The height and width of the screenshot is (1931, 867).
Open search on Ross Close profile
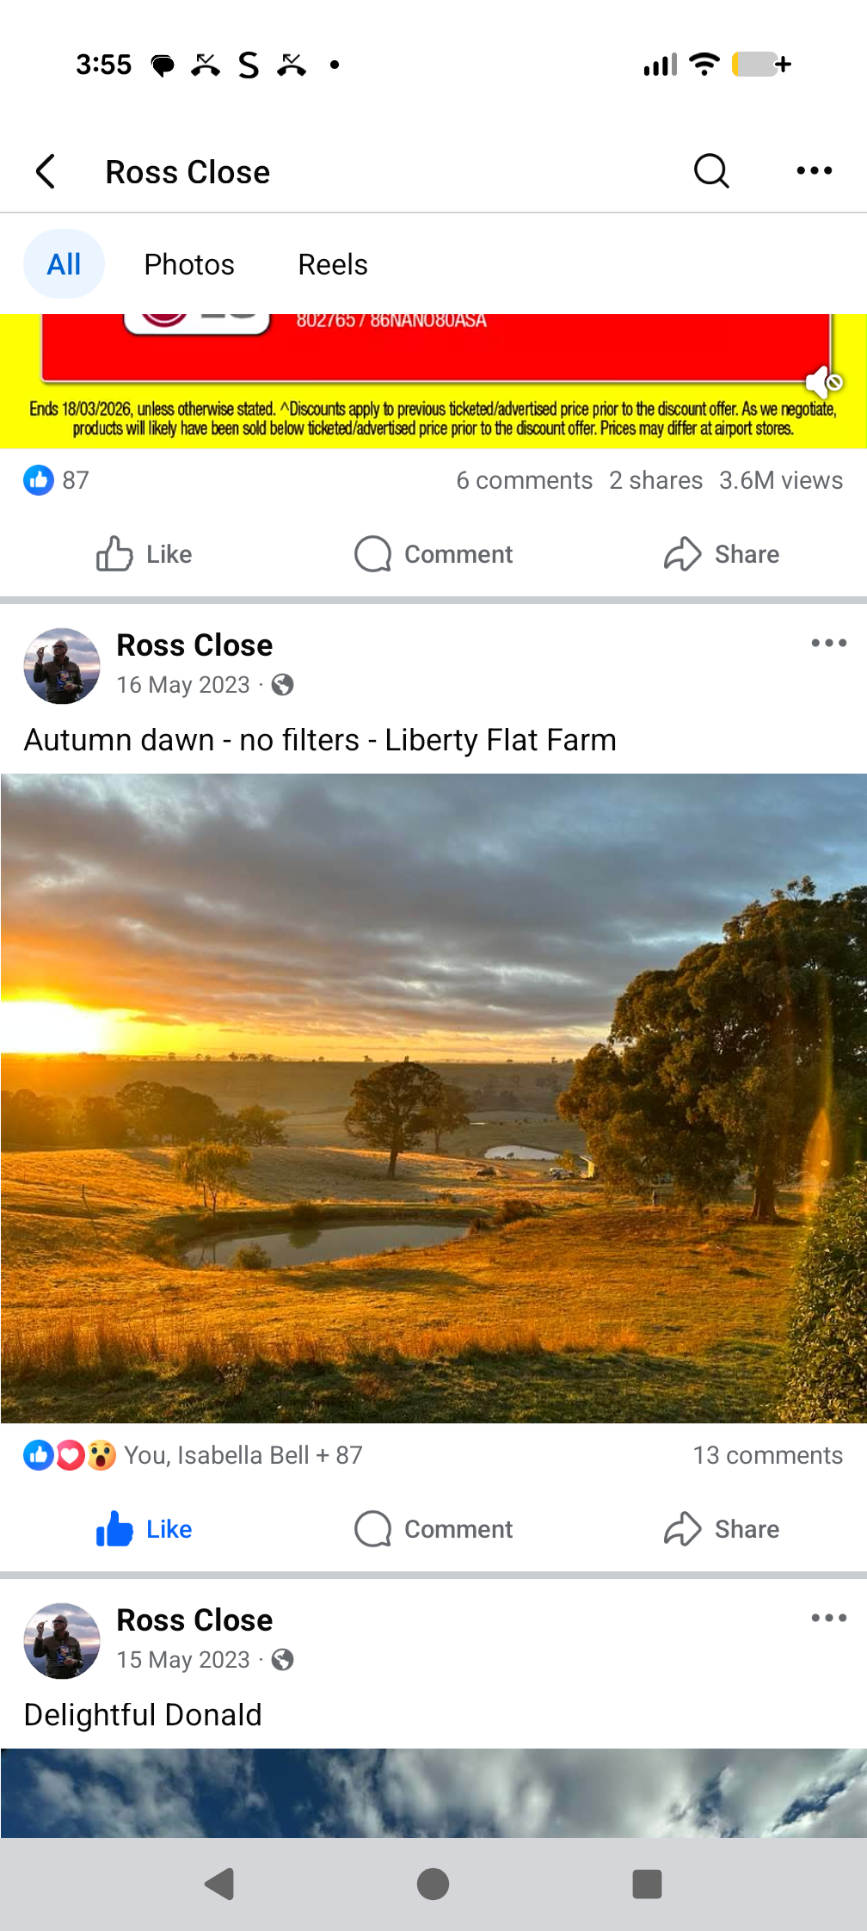click(x=710, y=171)
